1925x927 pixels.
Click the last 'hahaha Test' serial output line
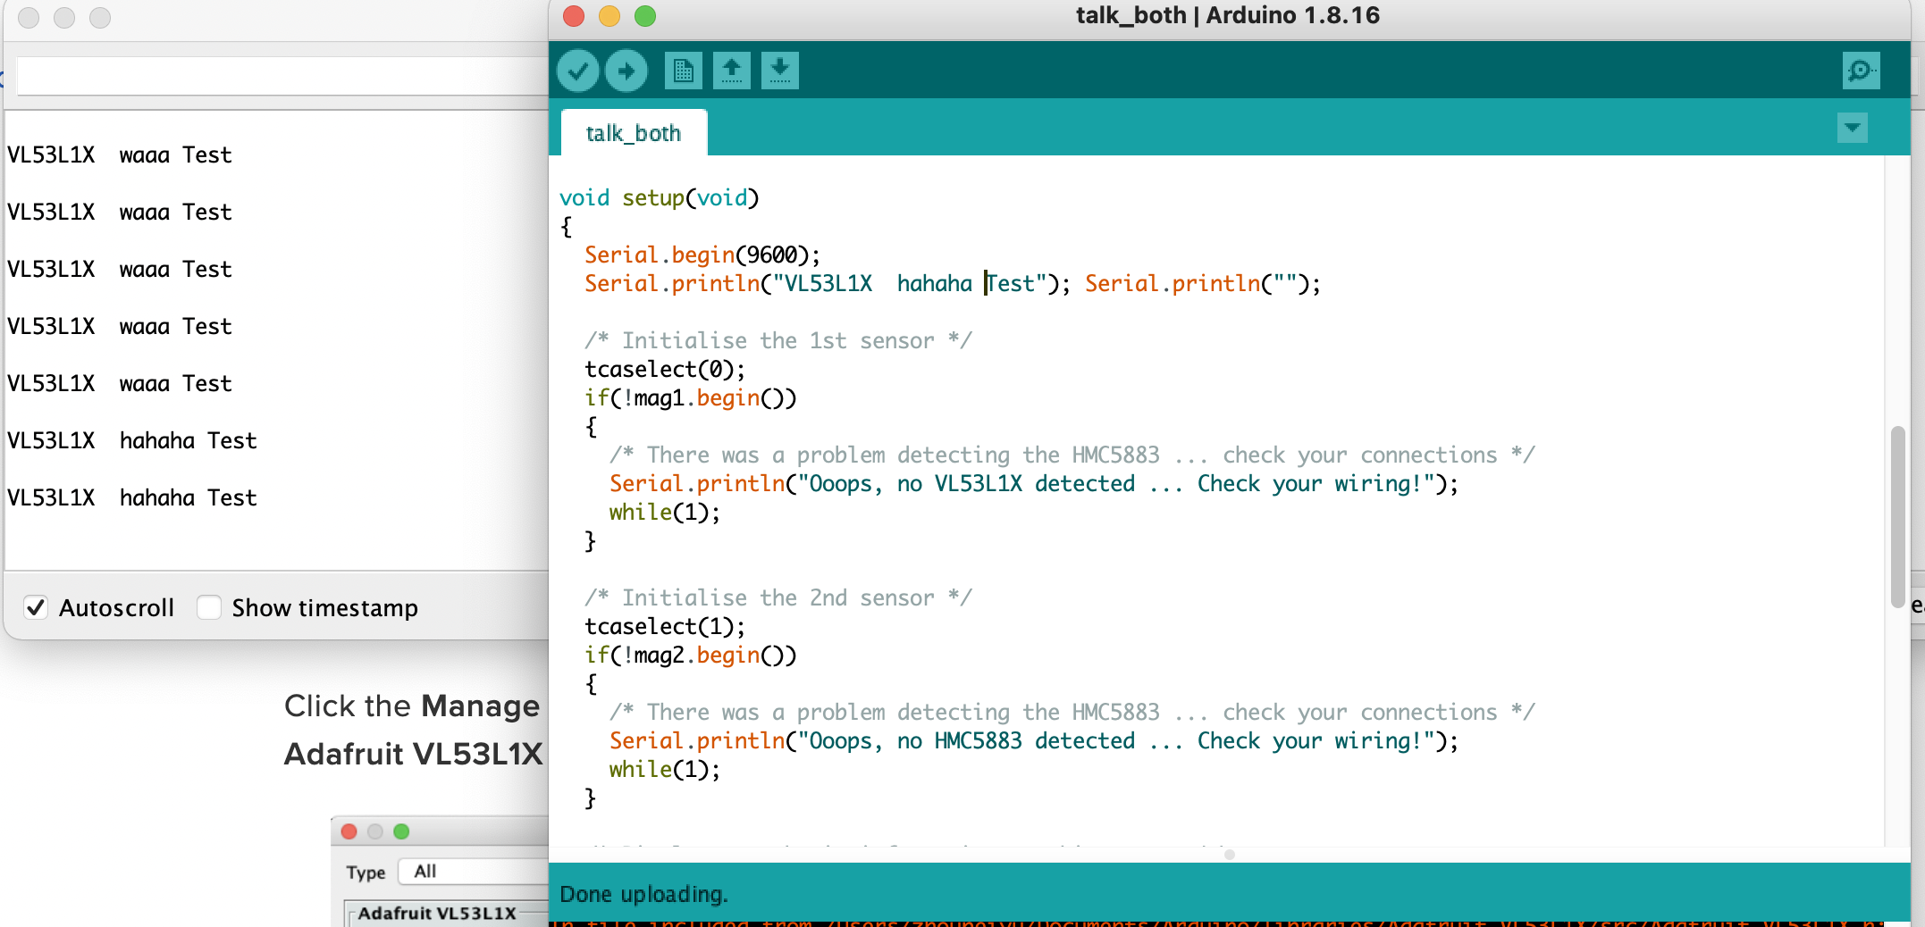coord(132,497)
